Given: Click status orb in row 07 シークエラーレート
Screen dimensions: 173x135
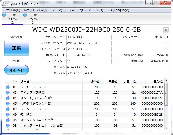Looking at the screenshot, I should click(x=8, y=109).
